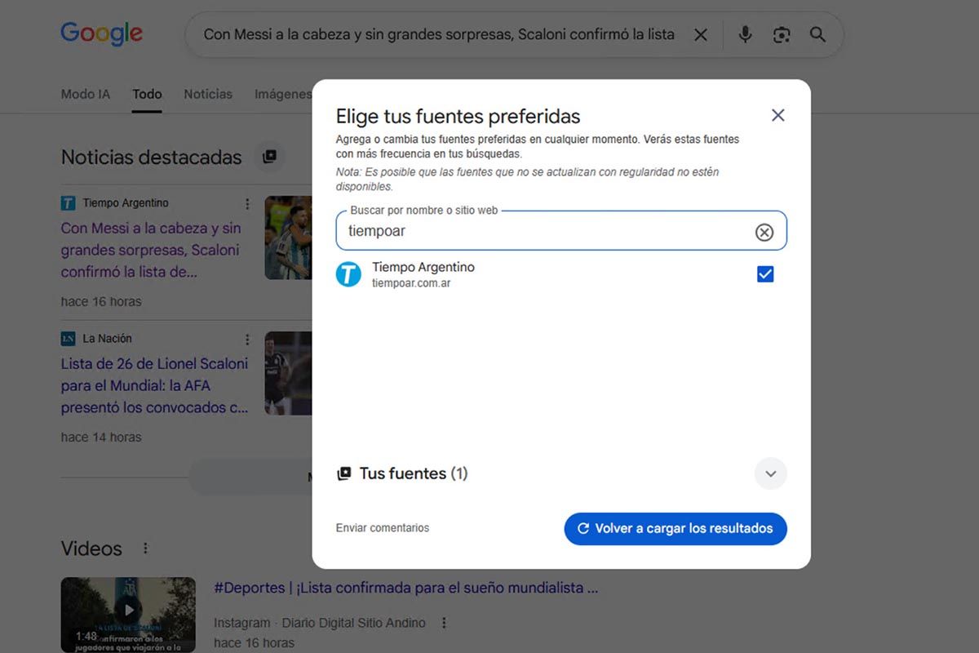Click the Elige tus fuentes preferidas title
979x653 pixels.
(x=458, y=116)
